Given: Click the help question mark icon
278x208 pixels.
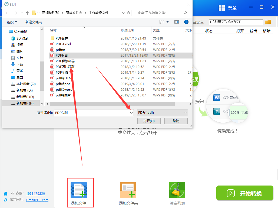Looking at the screenshot, I should click(x=186, y=22).
